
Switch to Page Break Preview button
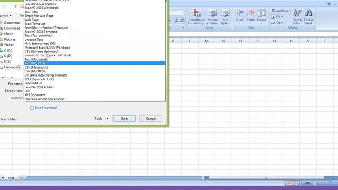coord(298,183)
